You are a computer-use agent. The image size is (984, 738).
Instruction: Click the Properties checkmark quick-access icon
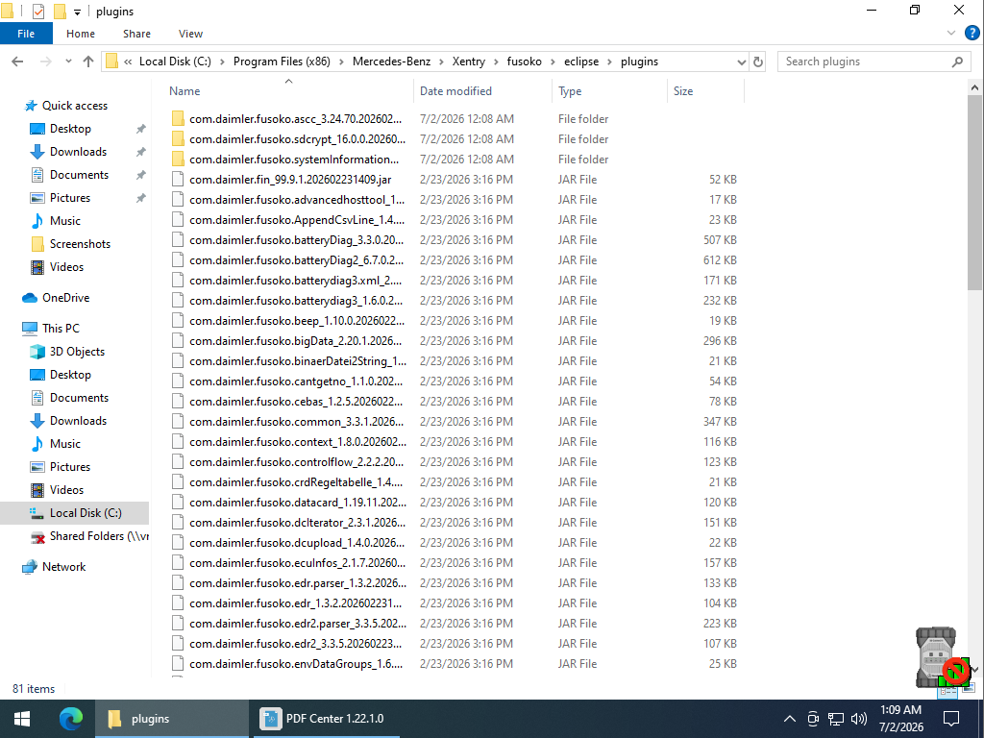[x=37, y=12]
